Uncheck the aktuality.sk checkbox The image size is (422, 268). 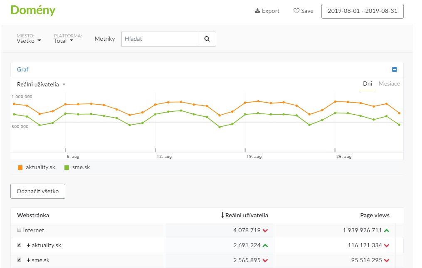coord(19,245)
